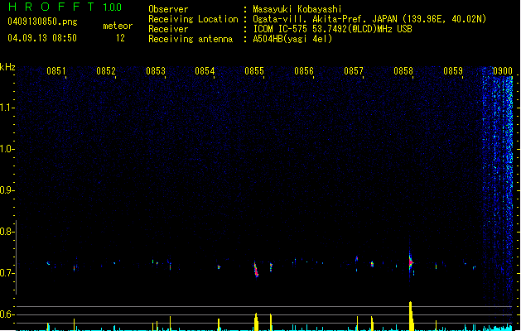521x331 pixels.
Task: Select the filename 0409130850.png
Action: 42,22
